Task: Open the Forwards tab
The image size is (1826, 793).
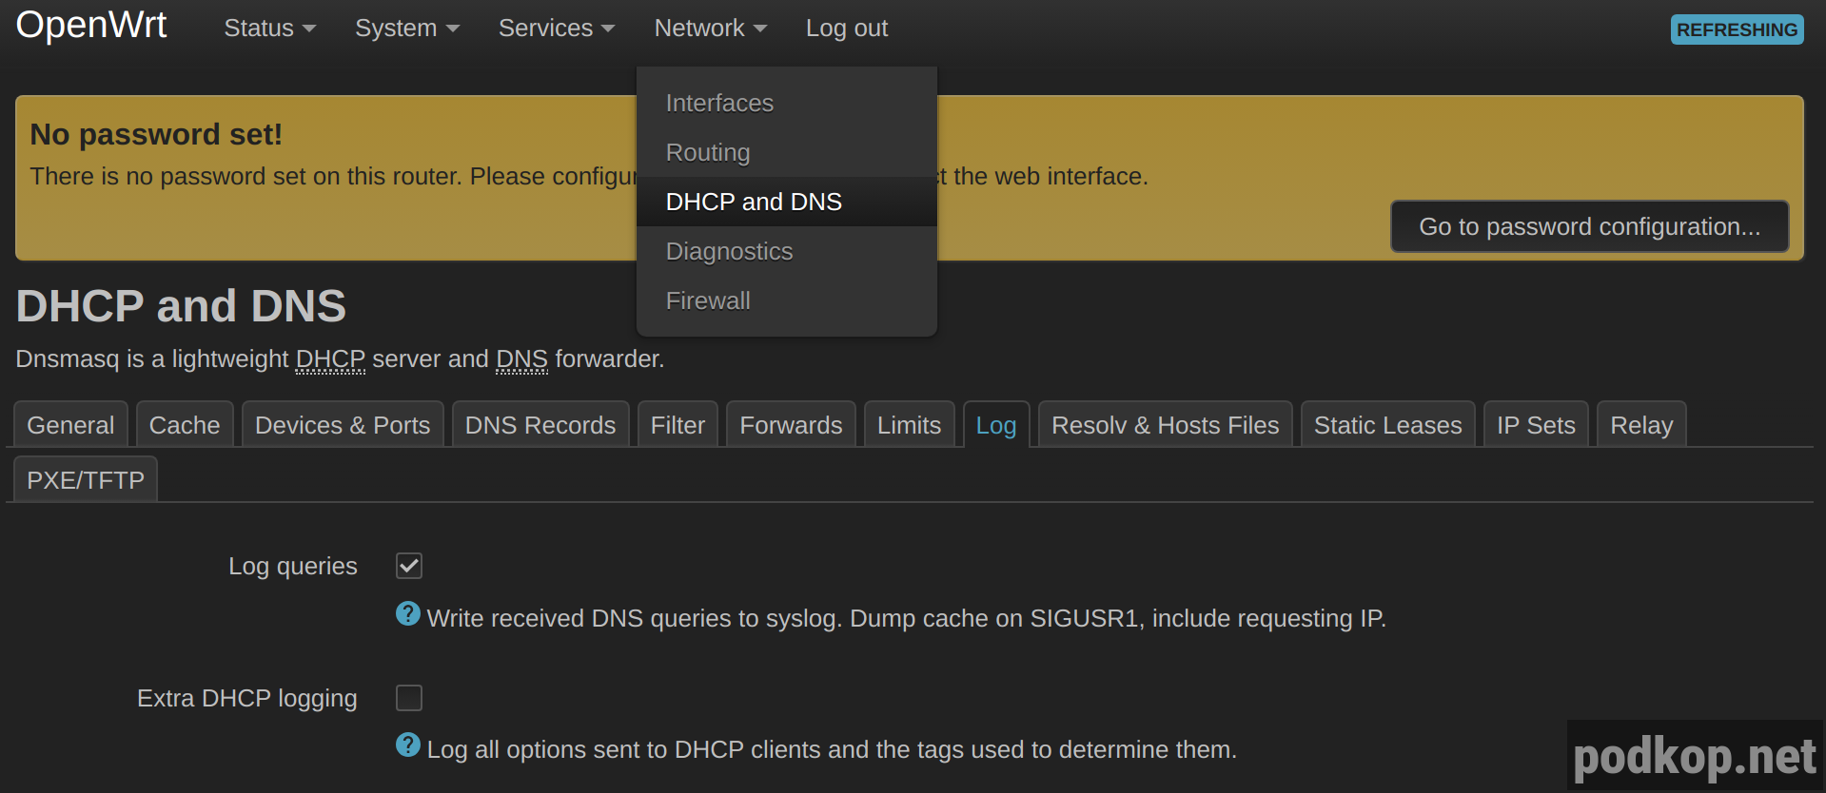Action: coord(791,425)
